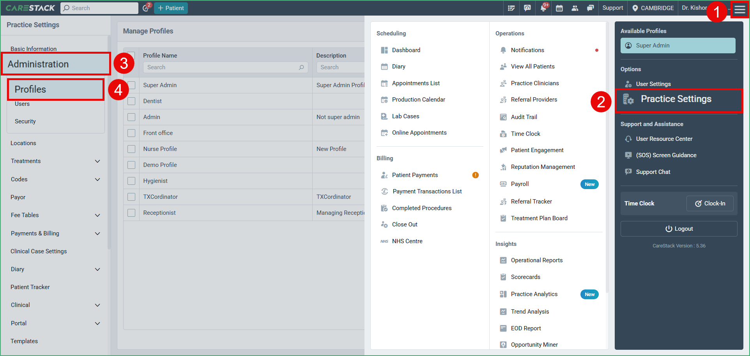Click the Practice Analytics icon

click(503, 294)
